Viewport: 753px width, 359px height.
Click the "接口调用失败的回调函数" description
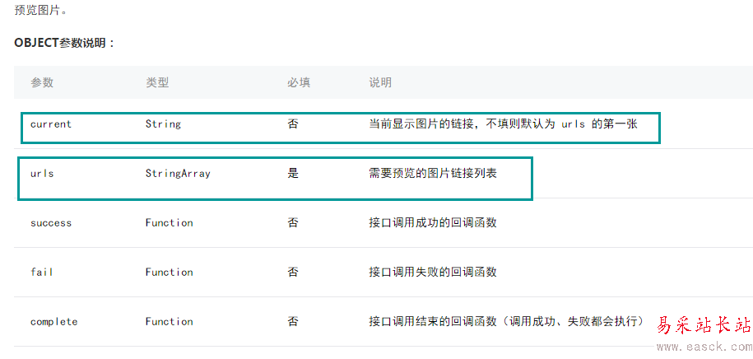pos(433,273)
